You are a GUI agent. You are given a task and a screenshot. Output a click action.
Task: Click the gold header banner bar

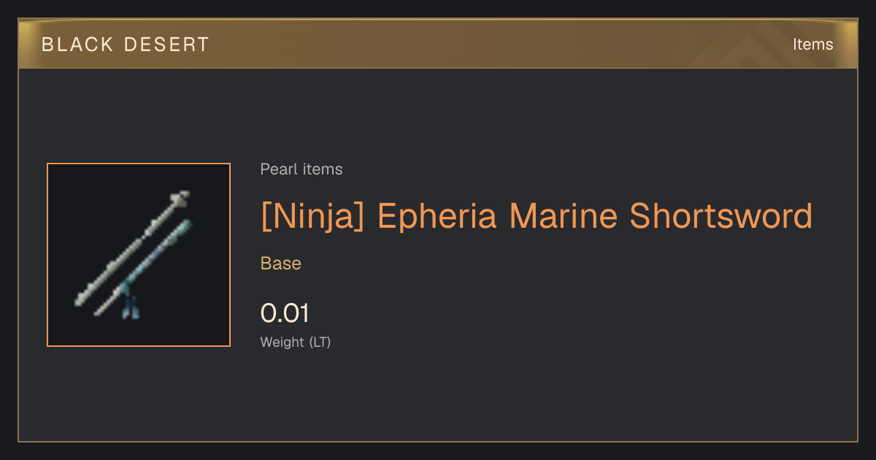(x=438, y=44)
